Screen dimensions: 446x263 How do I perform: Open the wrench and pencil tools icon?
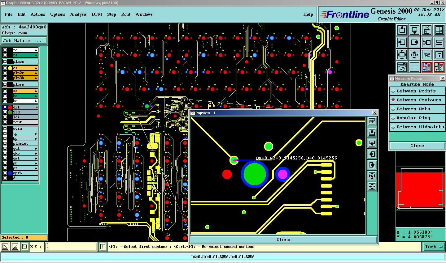[402, 67]
